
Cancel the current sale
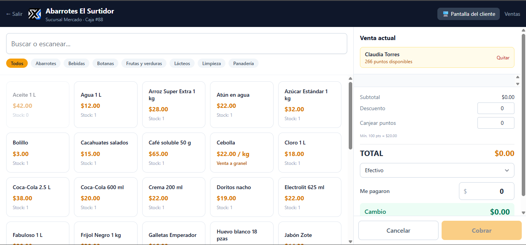398,230
